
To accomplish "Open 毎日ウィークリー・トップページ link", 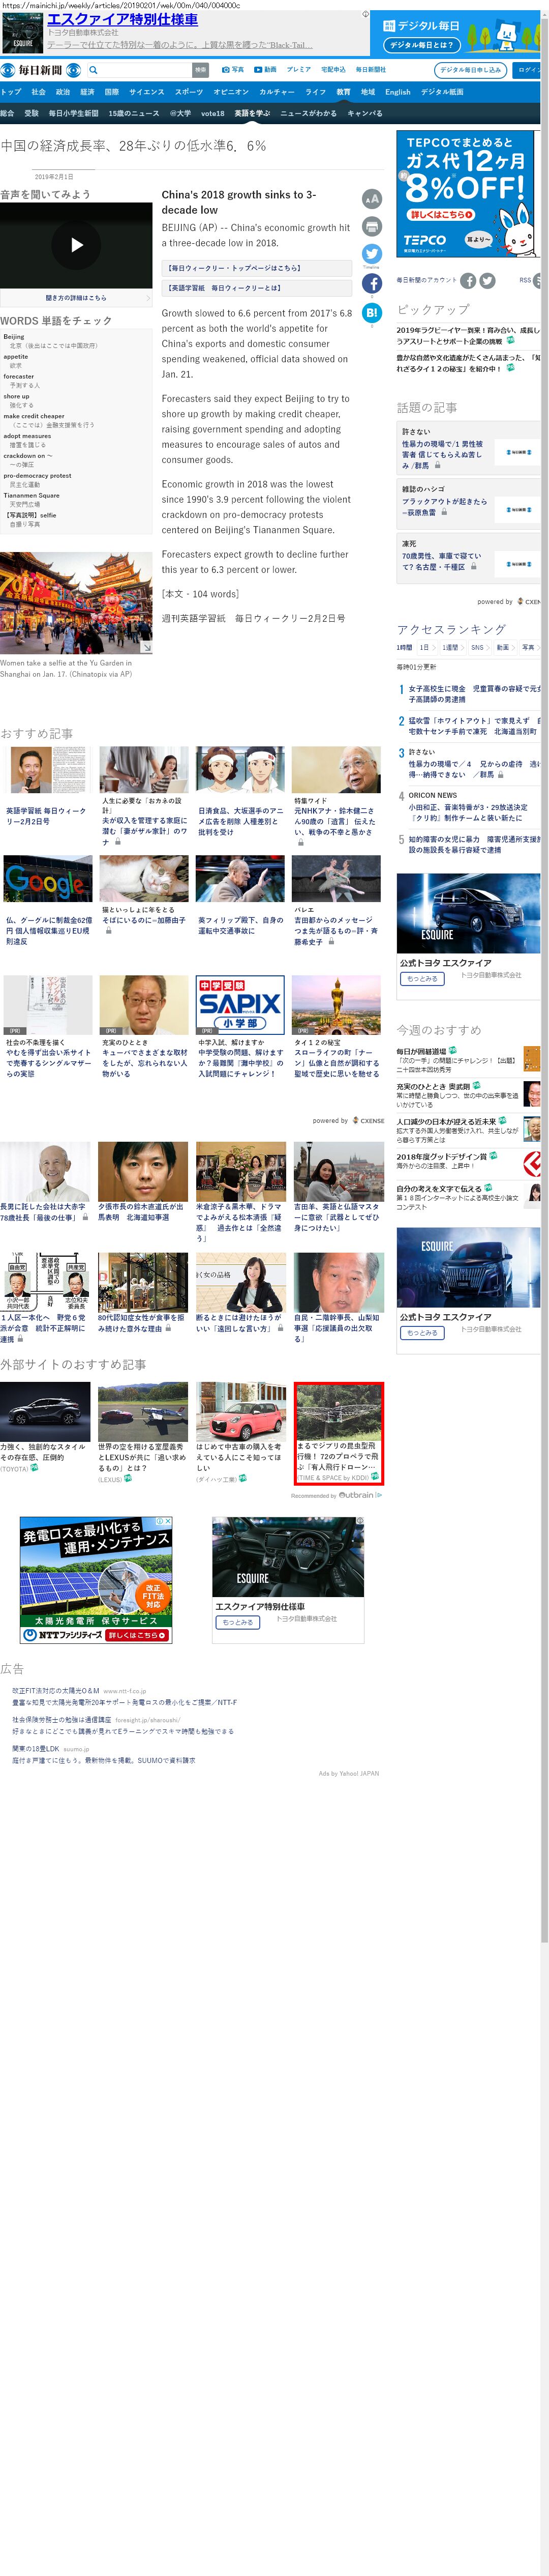I will [256, 268].
